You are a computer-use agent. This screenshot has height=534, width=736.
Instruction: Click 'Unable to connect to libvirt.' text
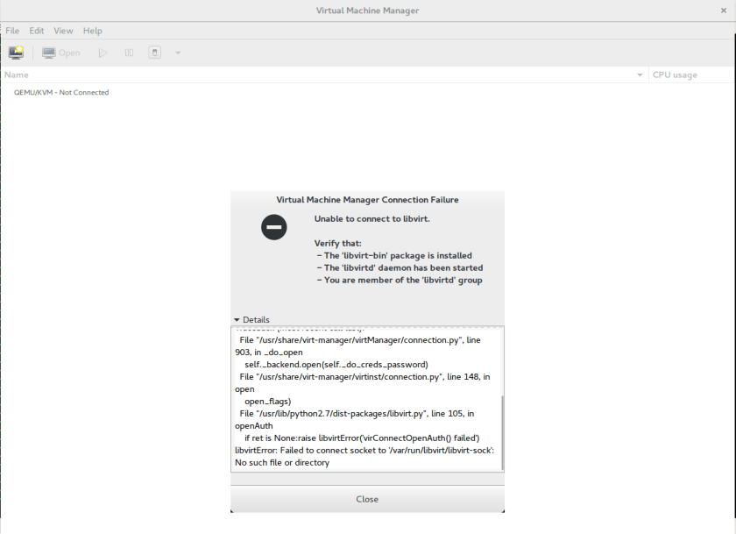(372, 218)
